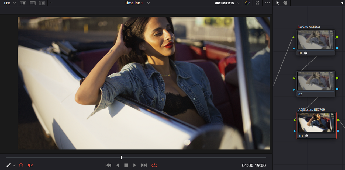Screen dimensions: 345x170
Task: Click the woman's image in the viewer
Action: point(144,83)
